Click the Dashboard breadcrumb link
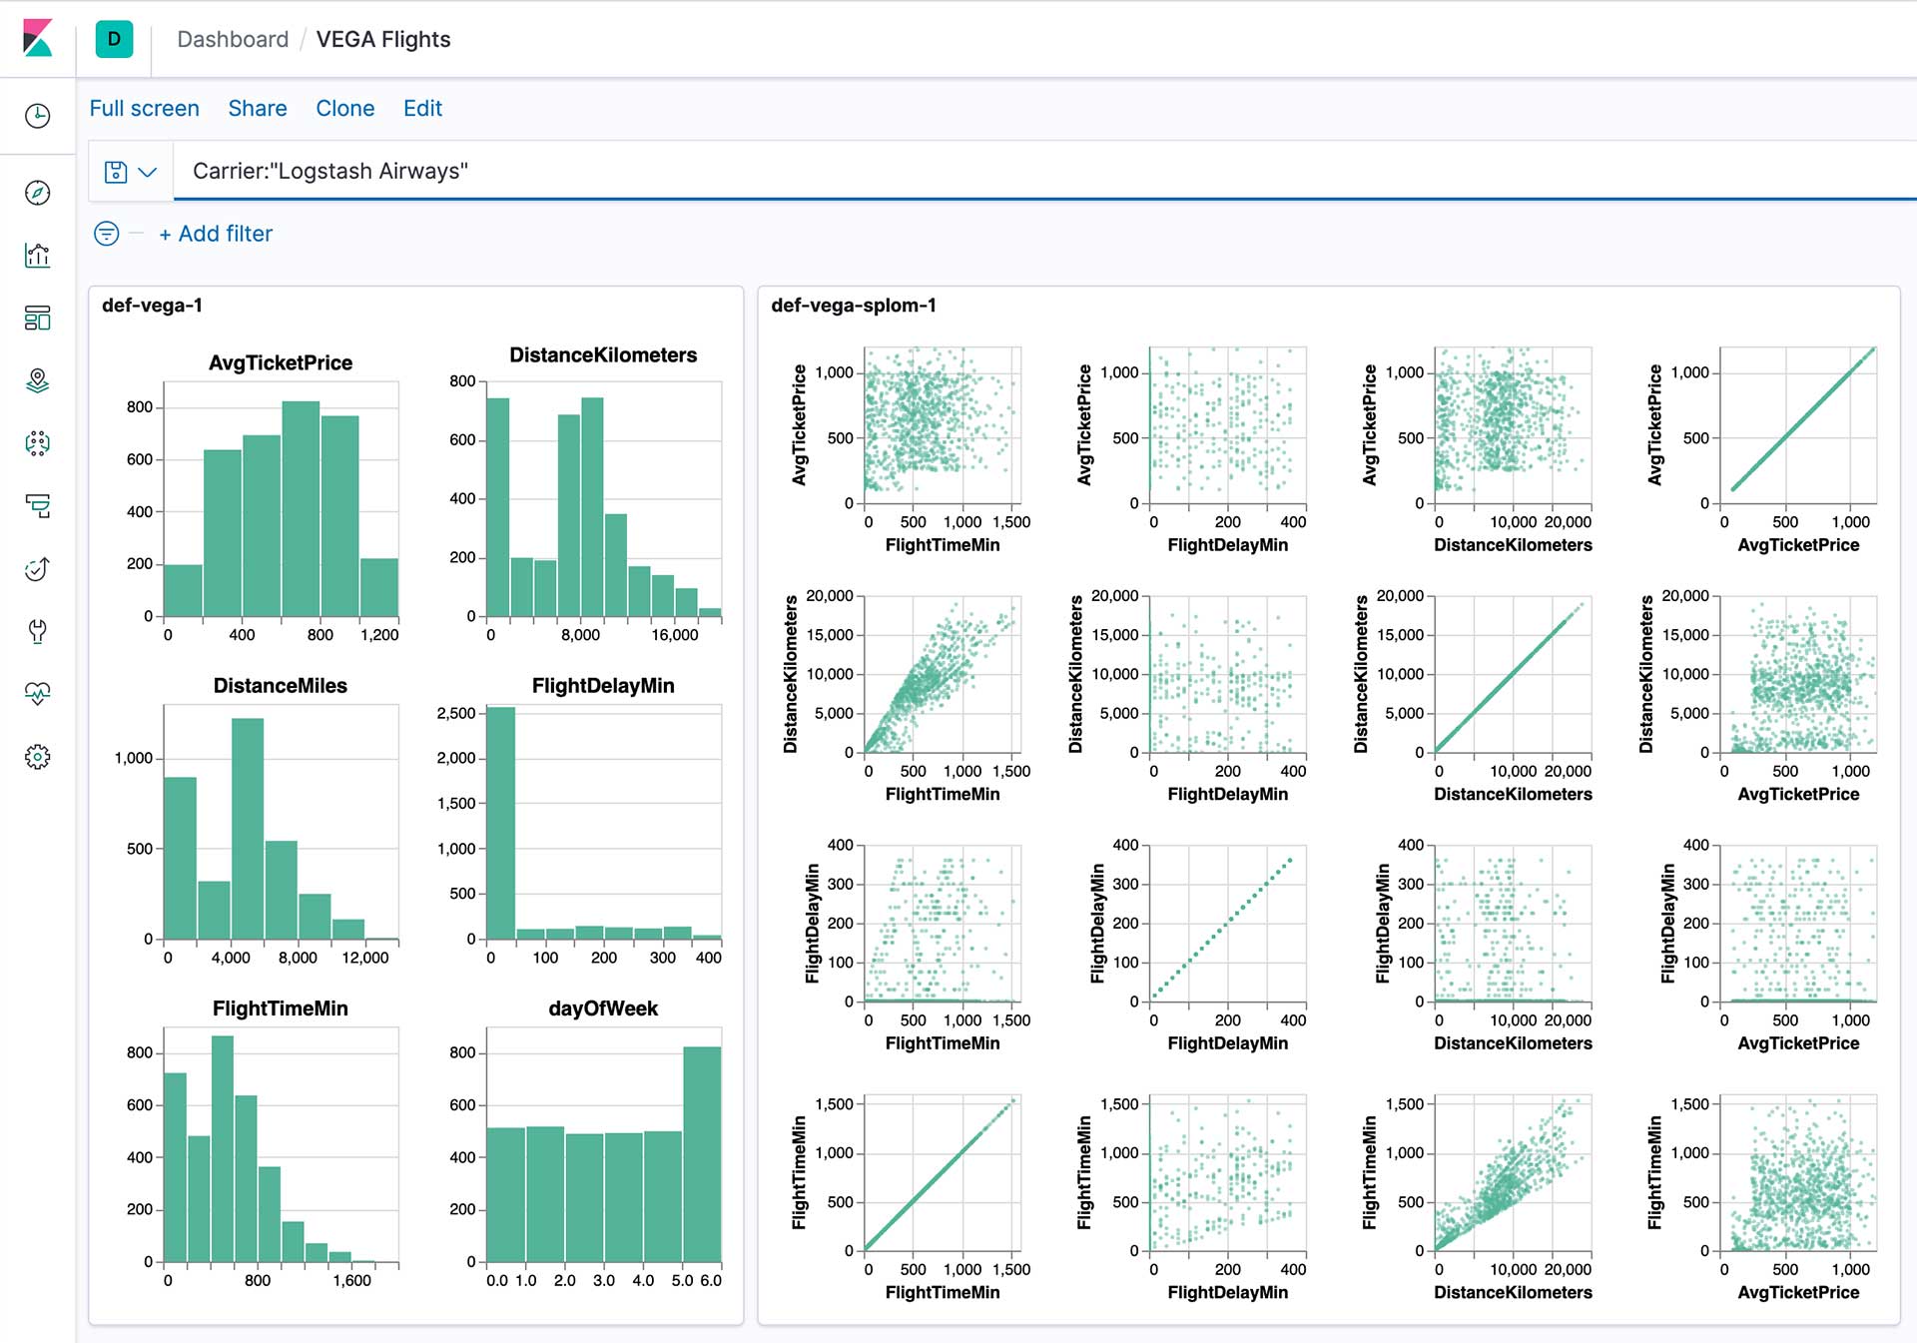This screenshot has width=1917, height=1343. (232, 39)
